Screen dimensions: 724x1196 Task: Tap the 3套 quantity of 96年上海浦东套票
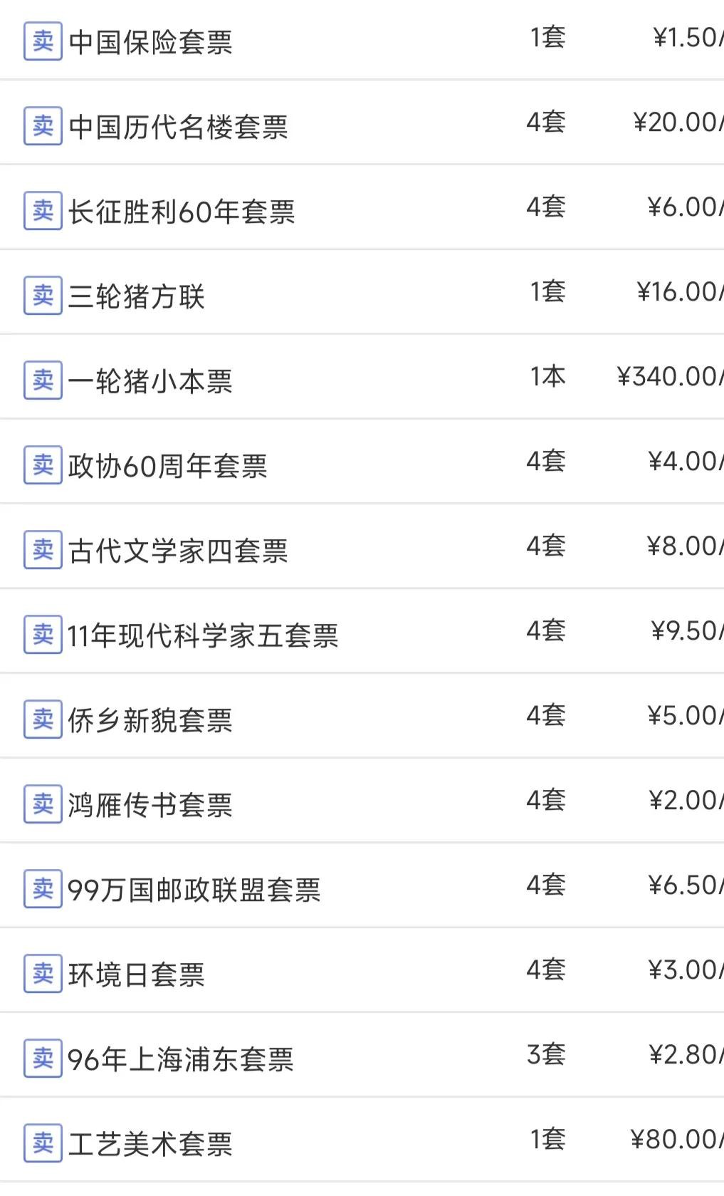coord(546,1055)
